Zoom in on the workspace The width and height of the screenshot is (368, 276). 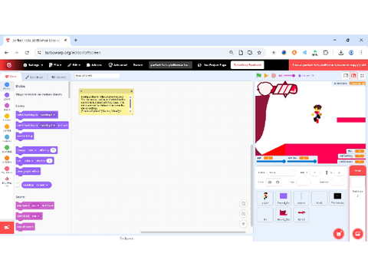point(243,203)
